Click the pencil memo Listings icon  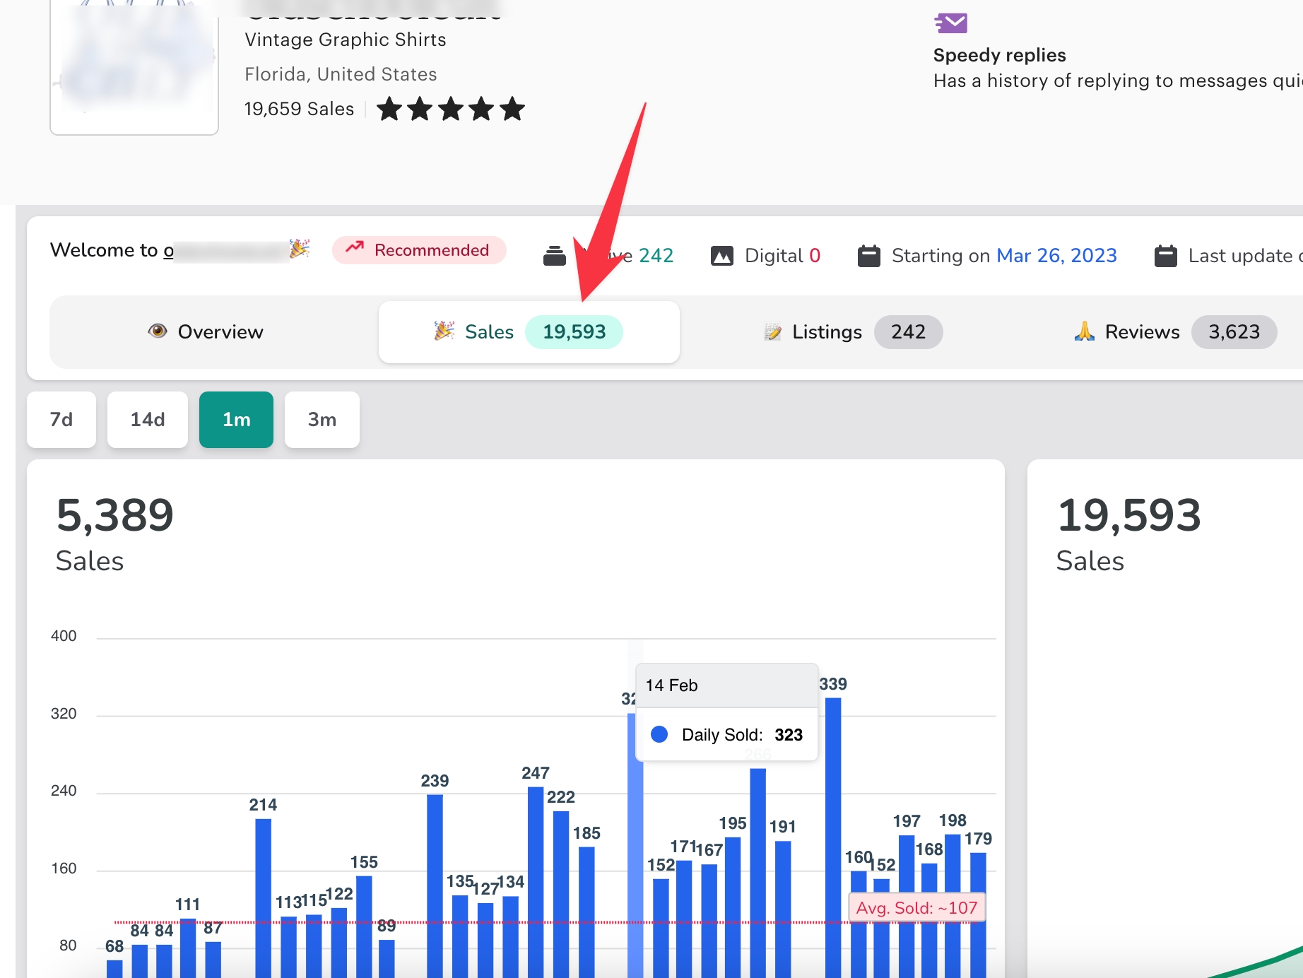coord(773,331)
